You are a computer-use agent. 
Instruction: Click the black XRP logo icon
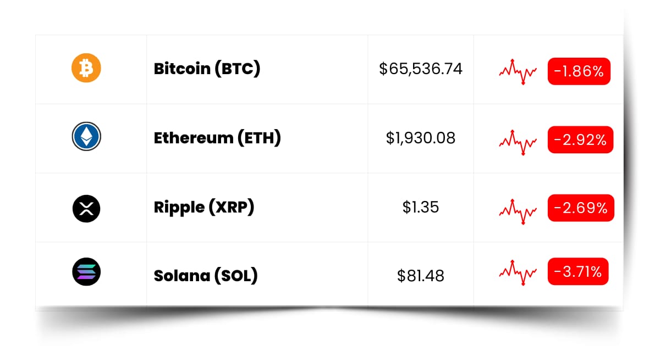(x=86, y=208)
